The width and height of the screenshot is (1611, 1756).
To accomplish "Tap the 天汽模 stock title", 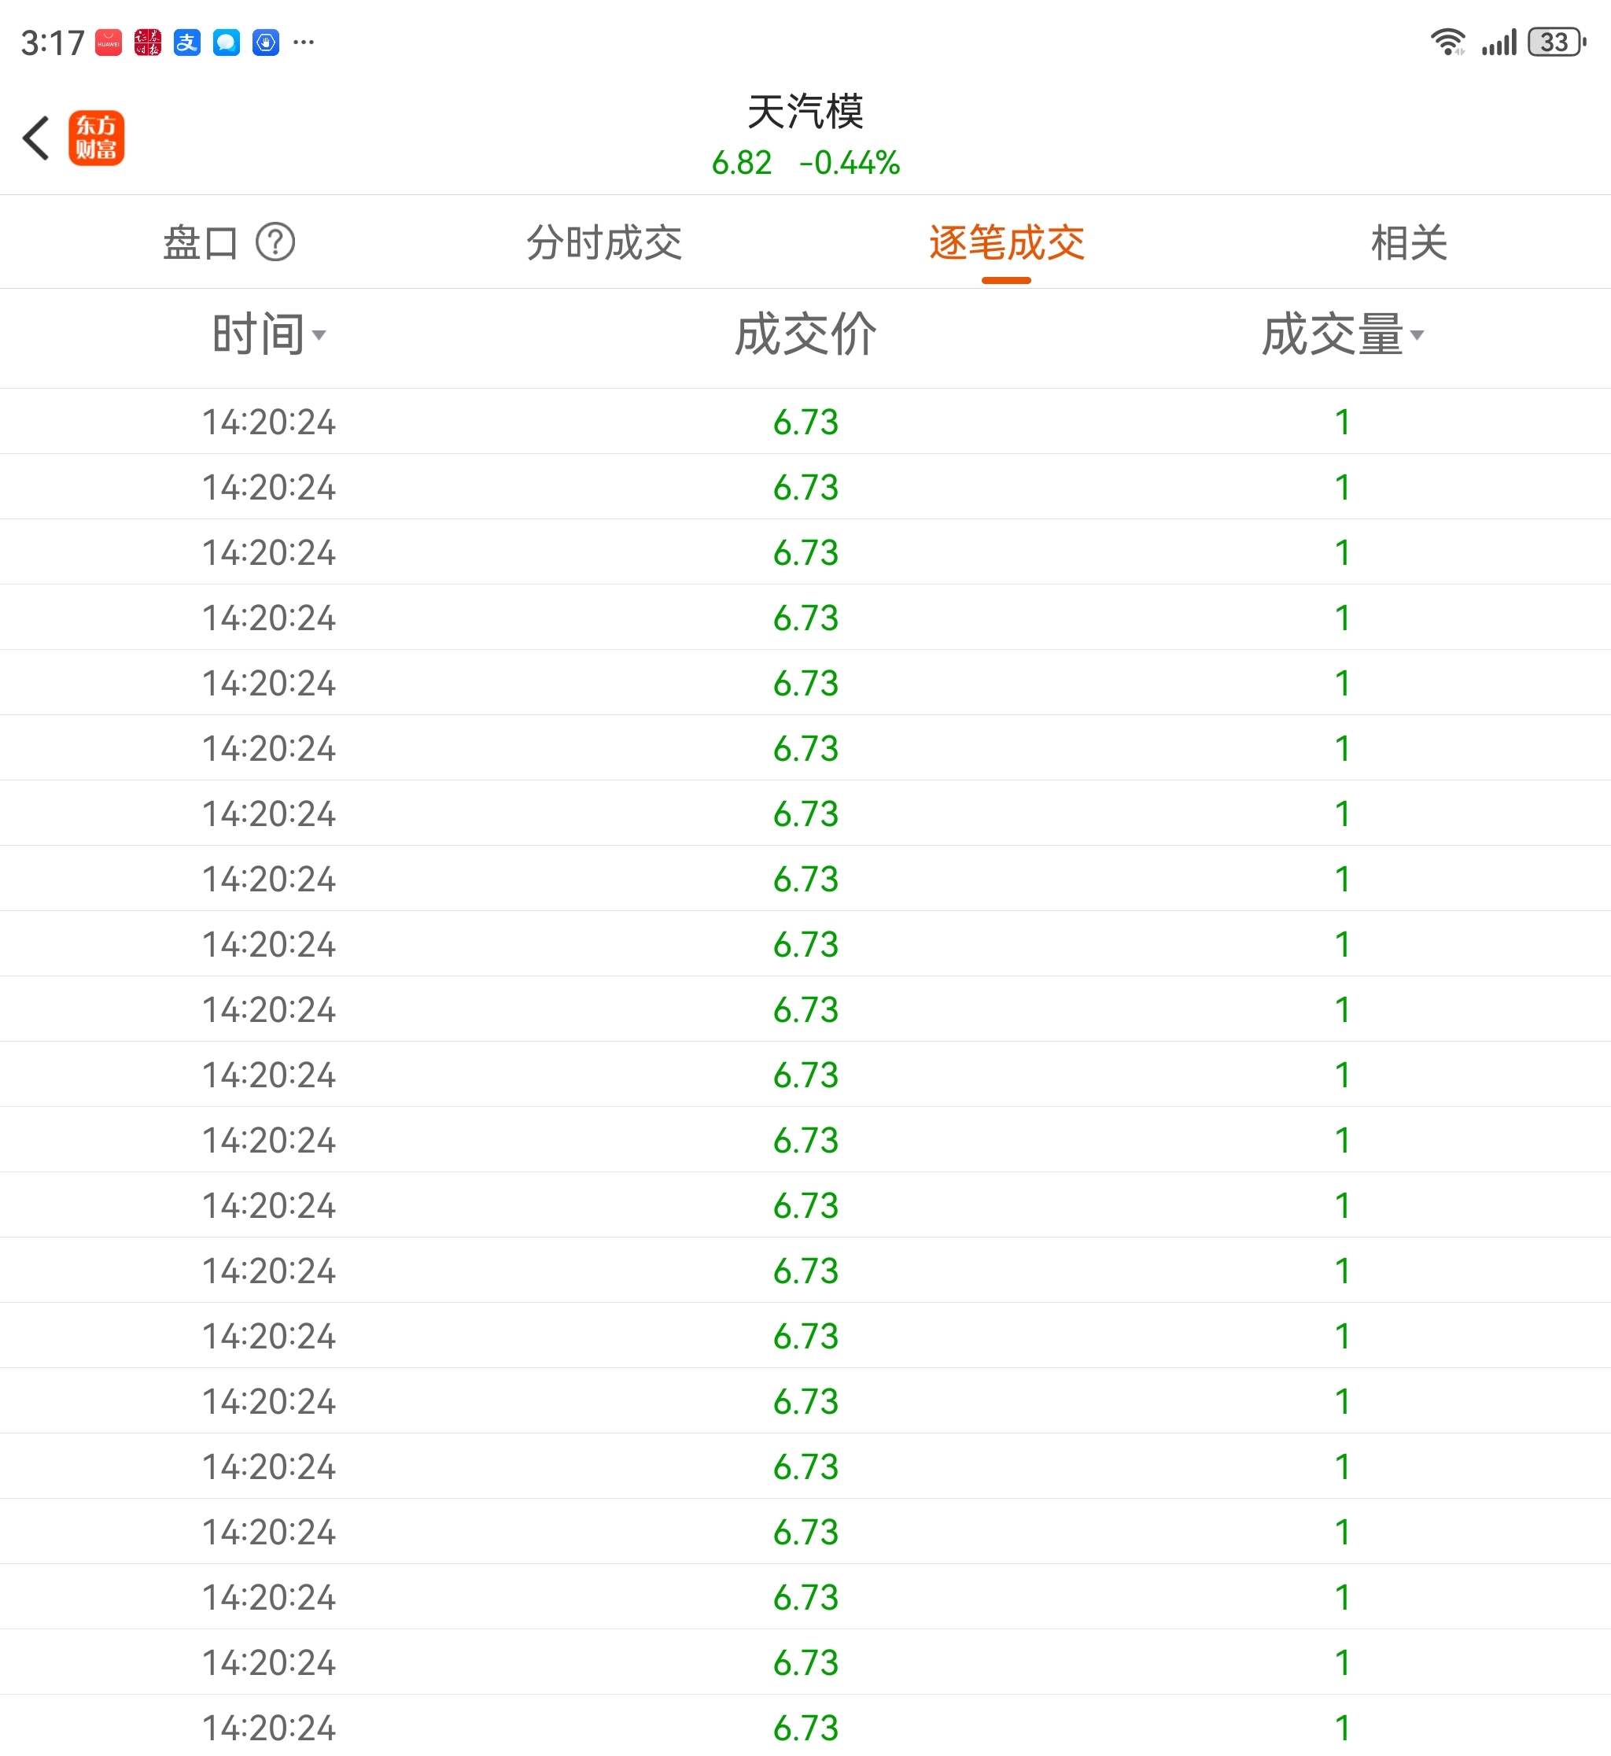I will (805, 112).
